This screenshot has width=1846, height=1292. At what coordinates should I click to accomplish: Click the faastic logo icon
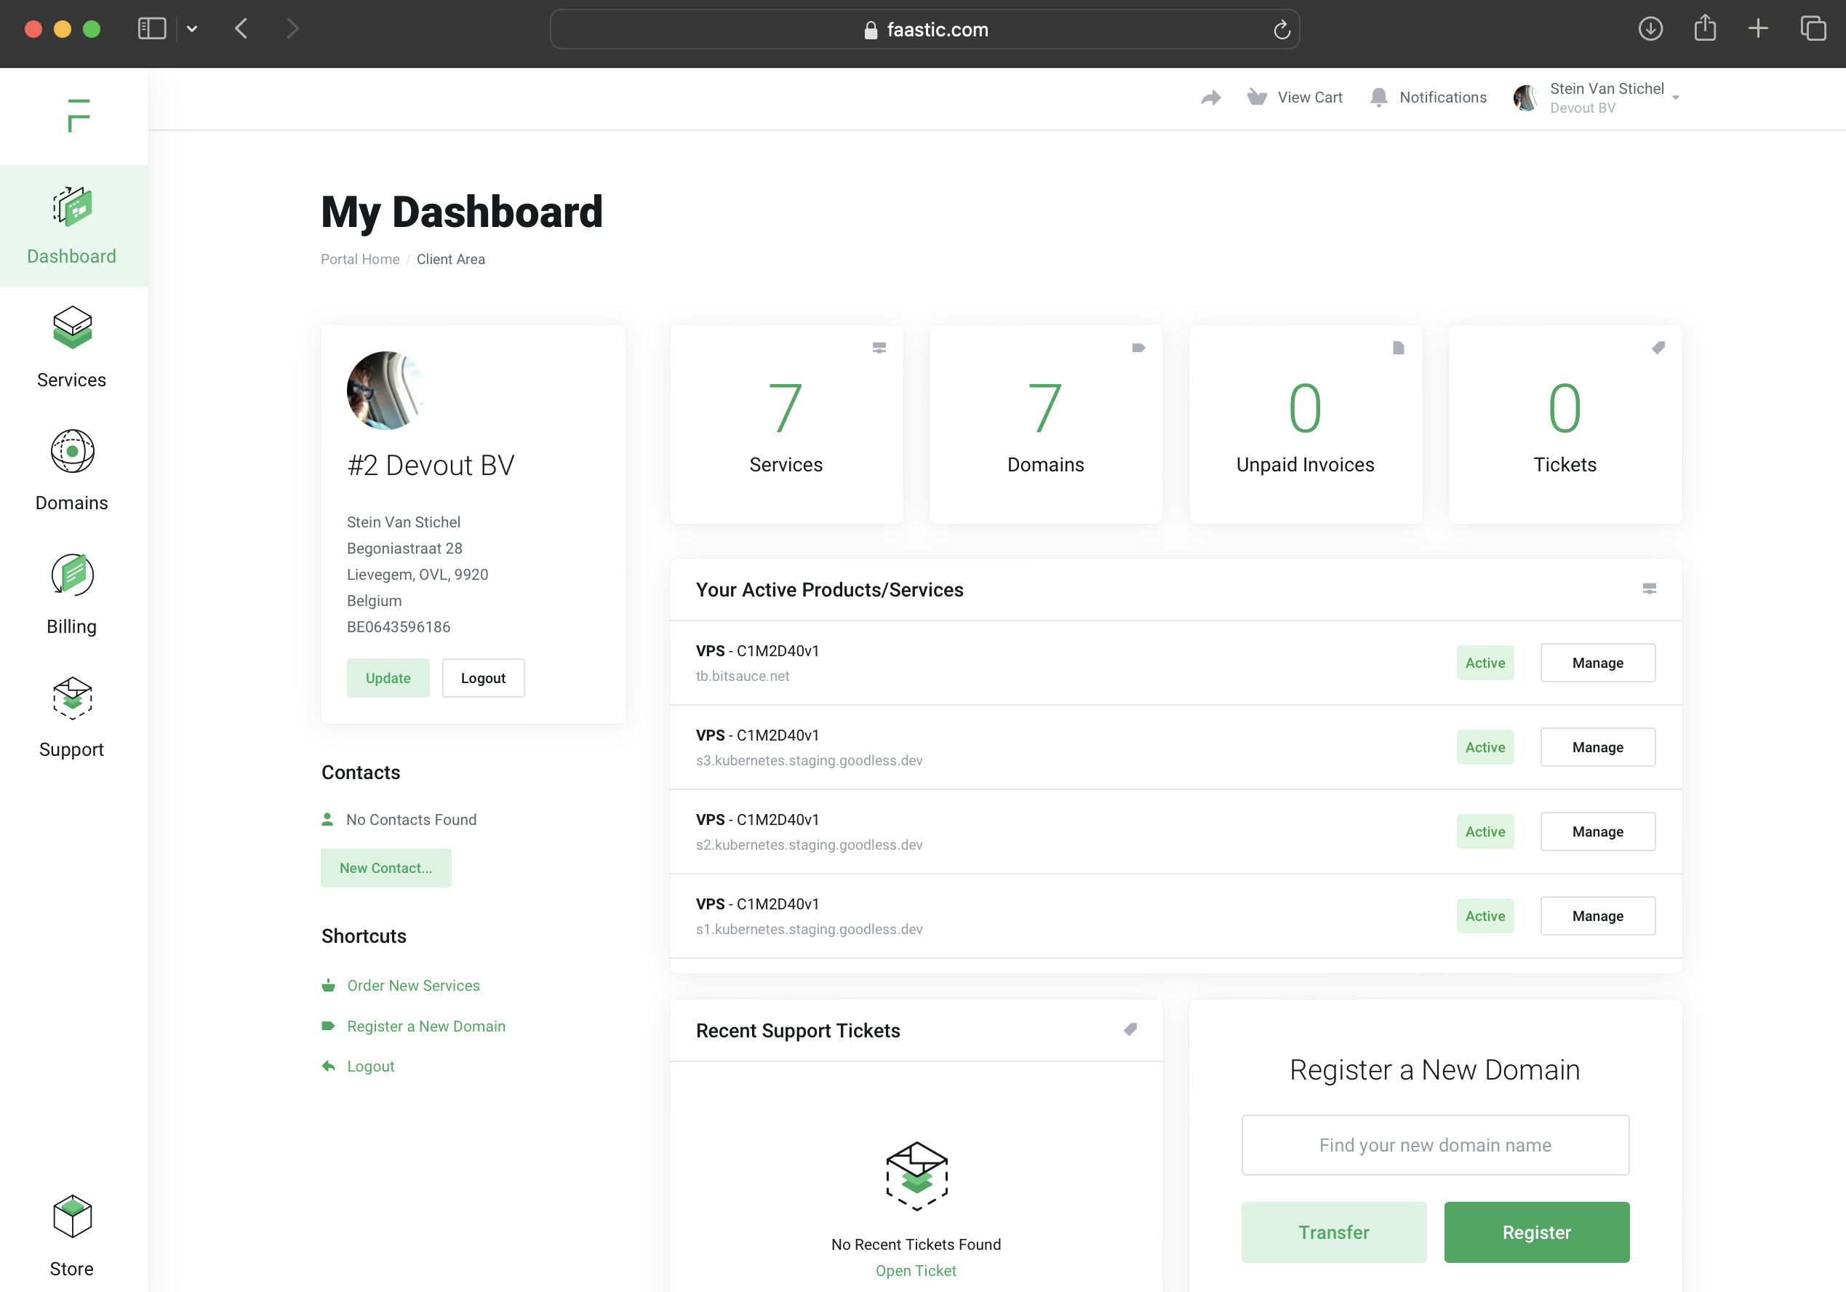78,116
